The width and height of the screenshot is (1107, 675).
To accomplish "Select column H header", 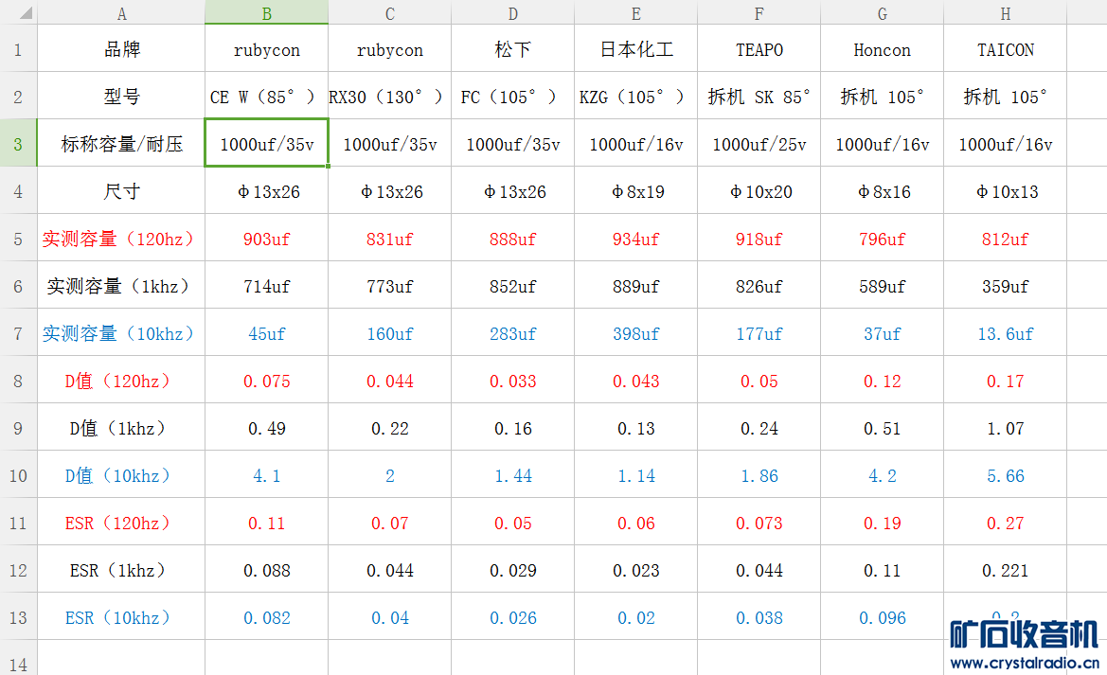I will pyautogui.click(x=1006, y=12).
